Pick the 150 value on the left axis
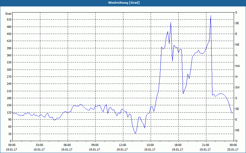This screenshot has height=153, width=246. tap(9, 105)
